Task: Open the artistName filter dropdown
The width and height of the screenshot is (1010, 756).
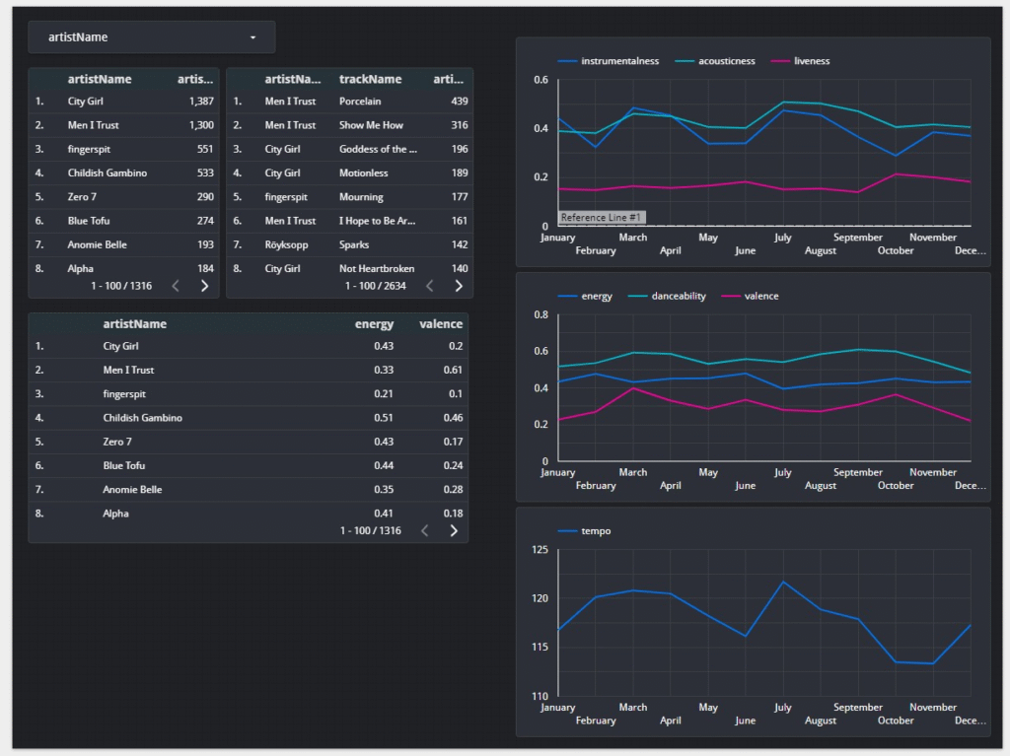Action: point(152,37)
